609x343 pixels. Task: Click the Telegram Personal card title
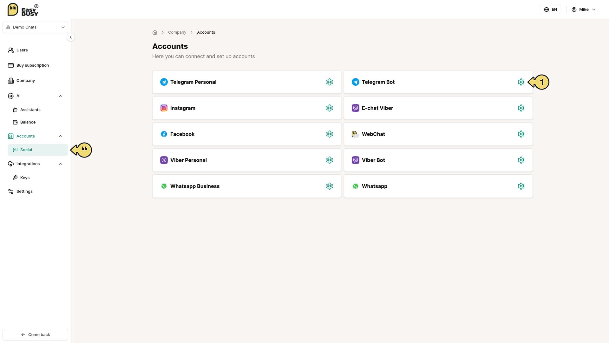[x=193, y=82]
